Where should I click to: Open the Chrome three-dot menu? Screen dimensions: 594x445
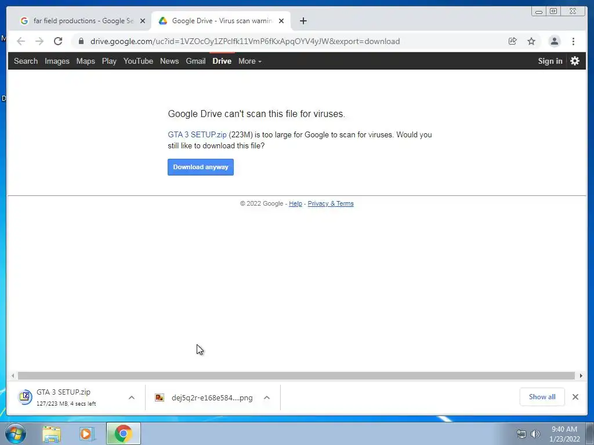pos(573,41)
